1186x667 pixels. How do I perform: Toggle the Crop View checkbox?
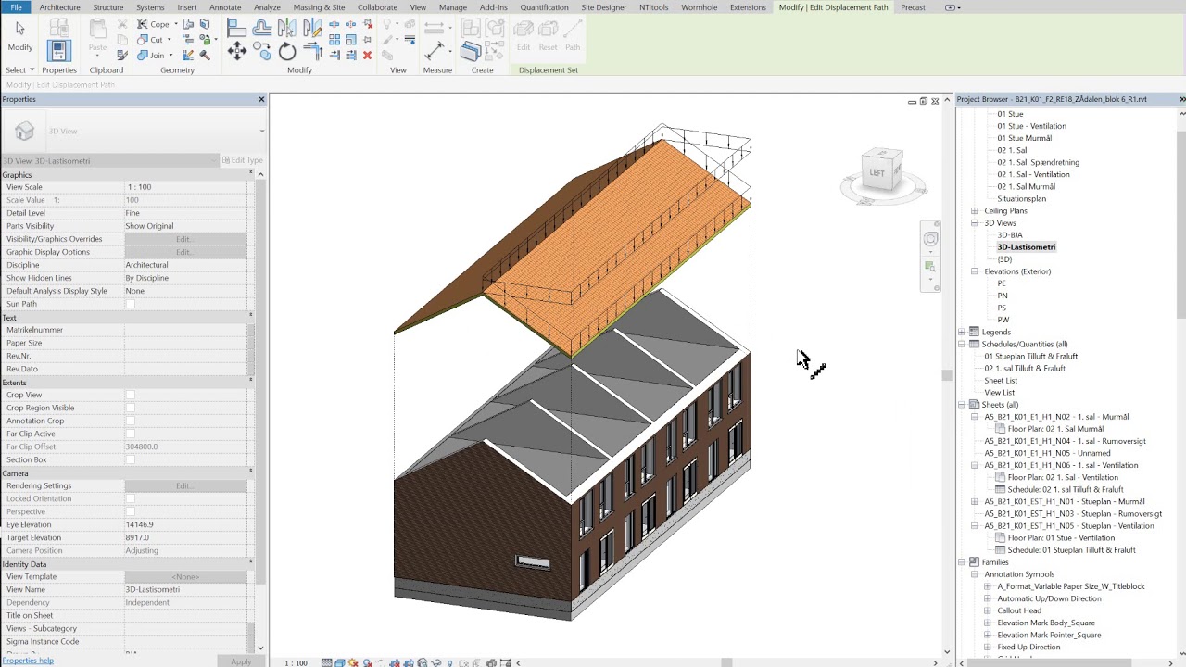click(x=130, y=395)
